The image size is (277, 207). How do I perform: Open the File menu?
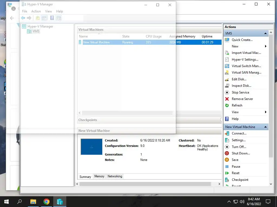25,11
